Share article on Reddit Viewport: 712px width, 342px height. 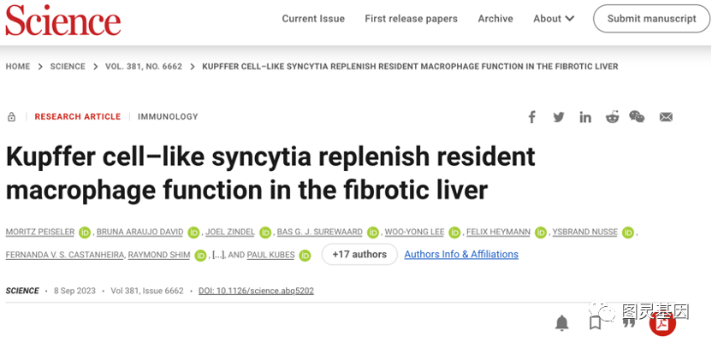point(612,117)
